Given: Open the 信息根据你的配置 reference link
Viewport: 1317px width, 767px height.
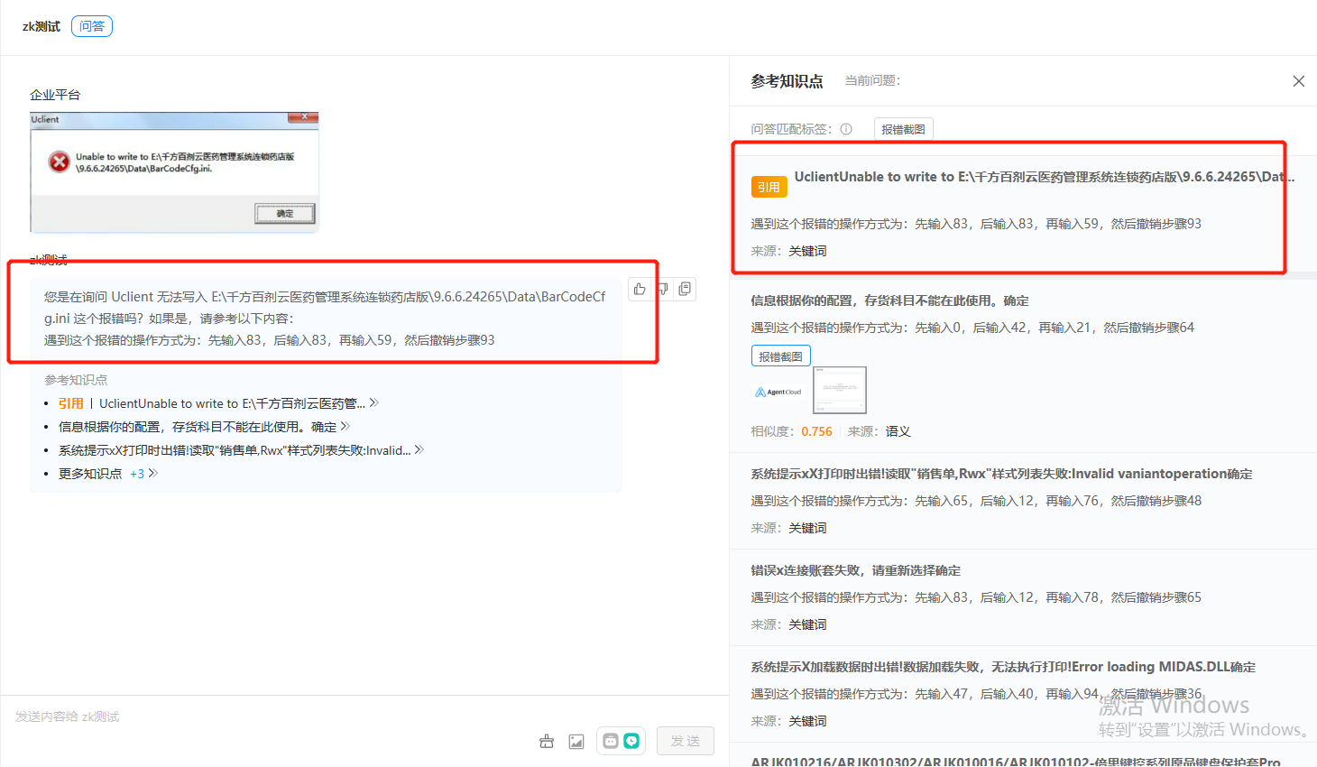Looking at the screenshot, I should coord(198,427).
